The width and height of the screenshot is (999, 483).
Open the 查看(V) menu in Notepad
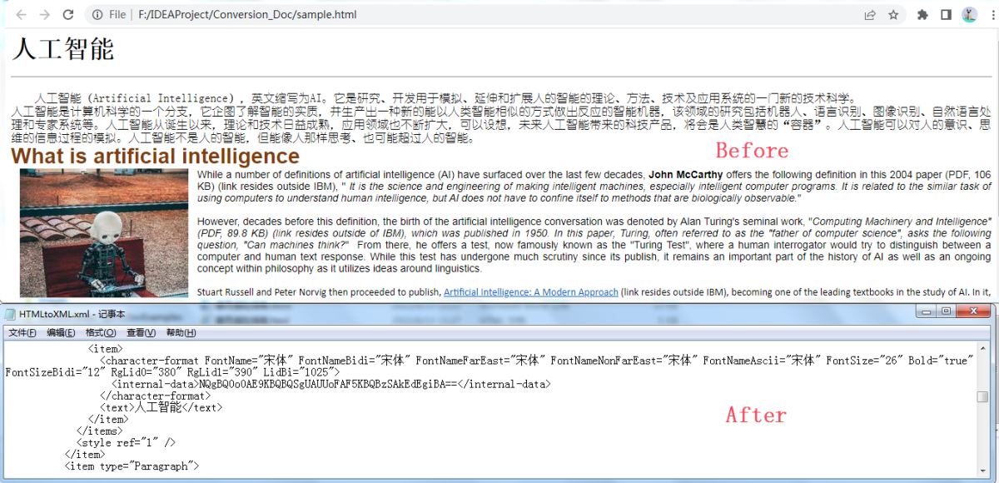pyautogui.click(x=141, y=333)
